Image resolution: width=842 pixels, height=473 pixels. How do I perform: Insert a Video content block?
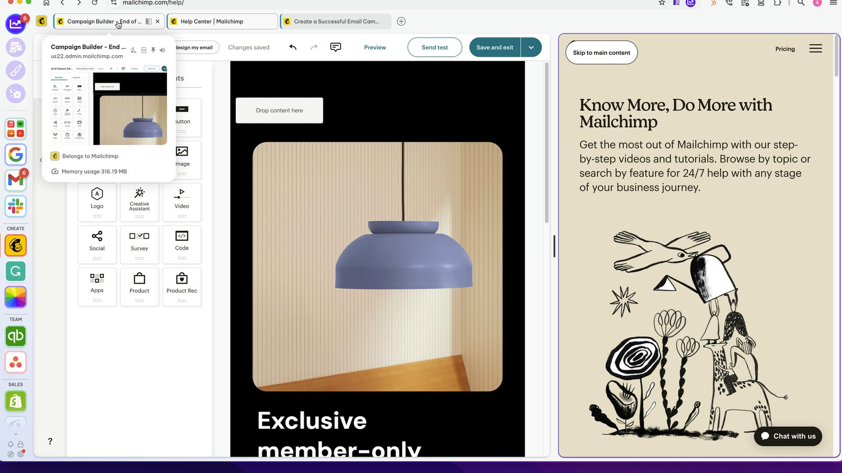(182, 202)
